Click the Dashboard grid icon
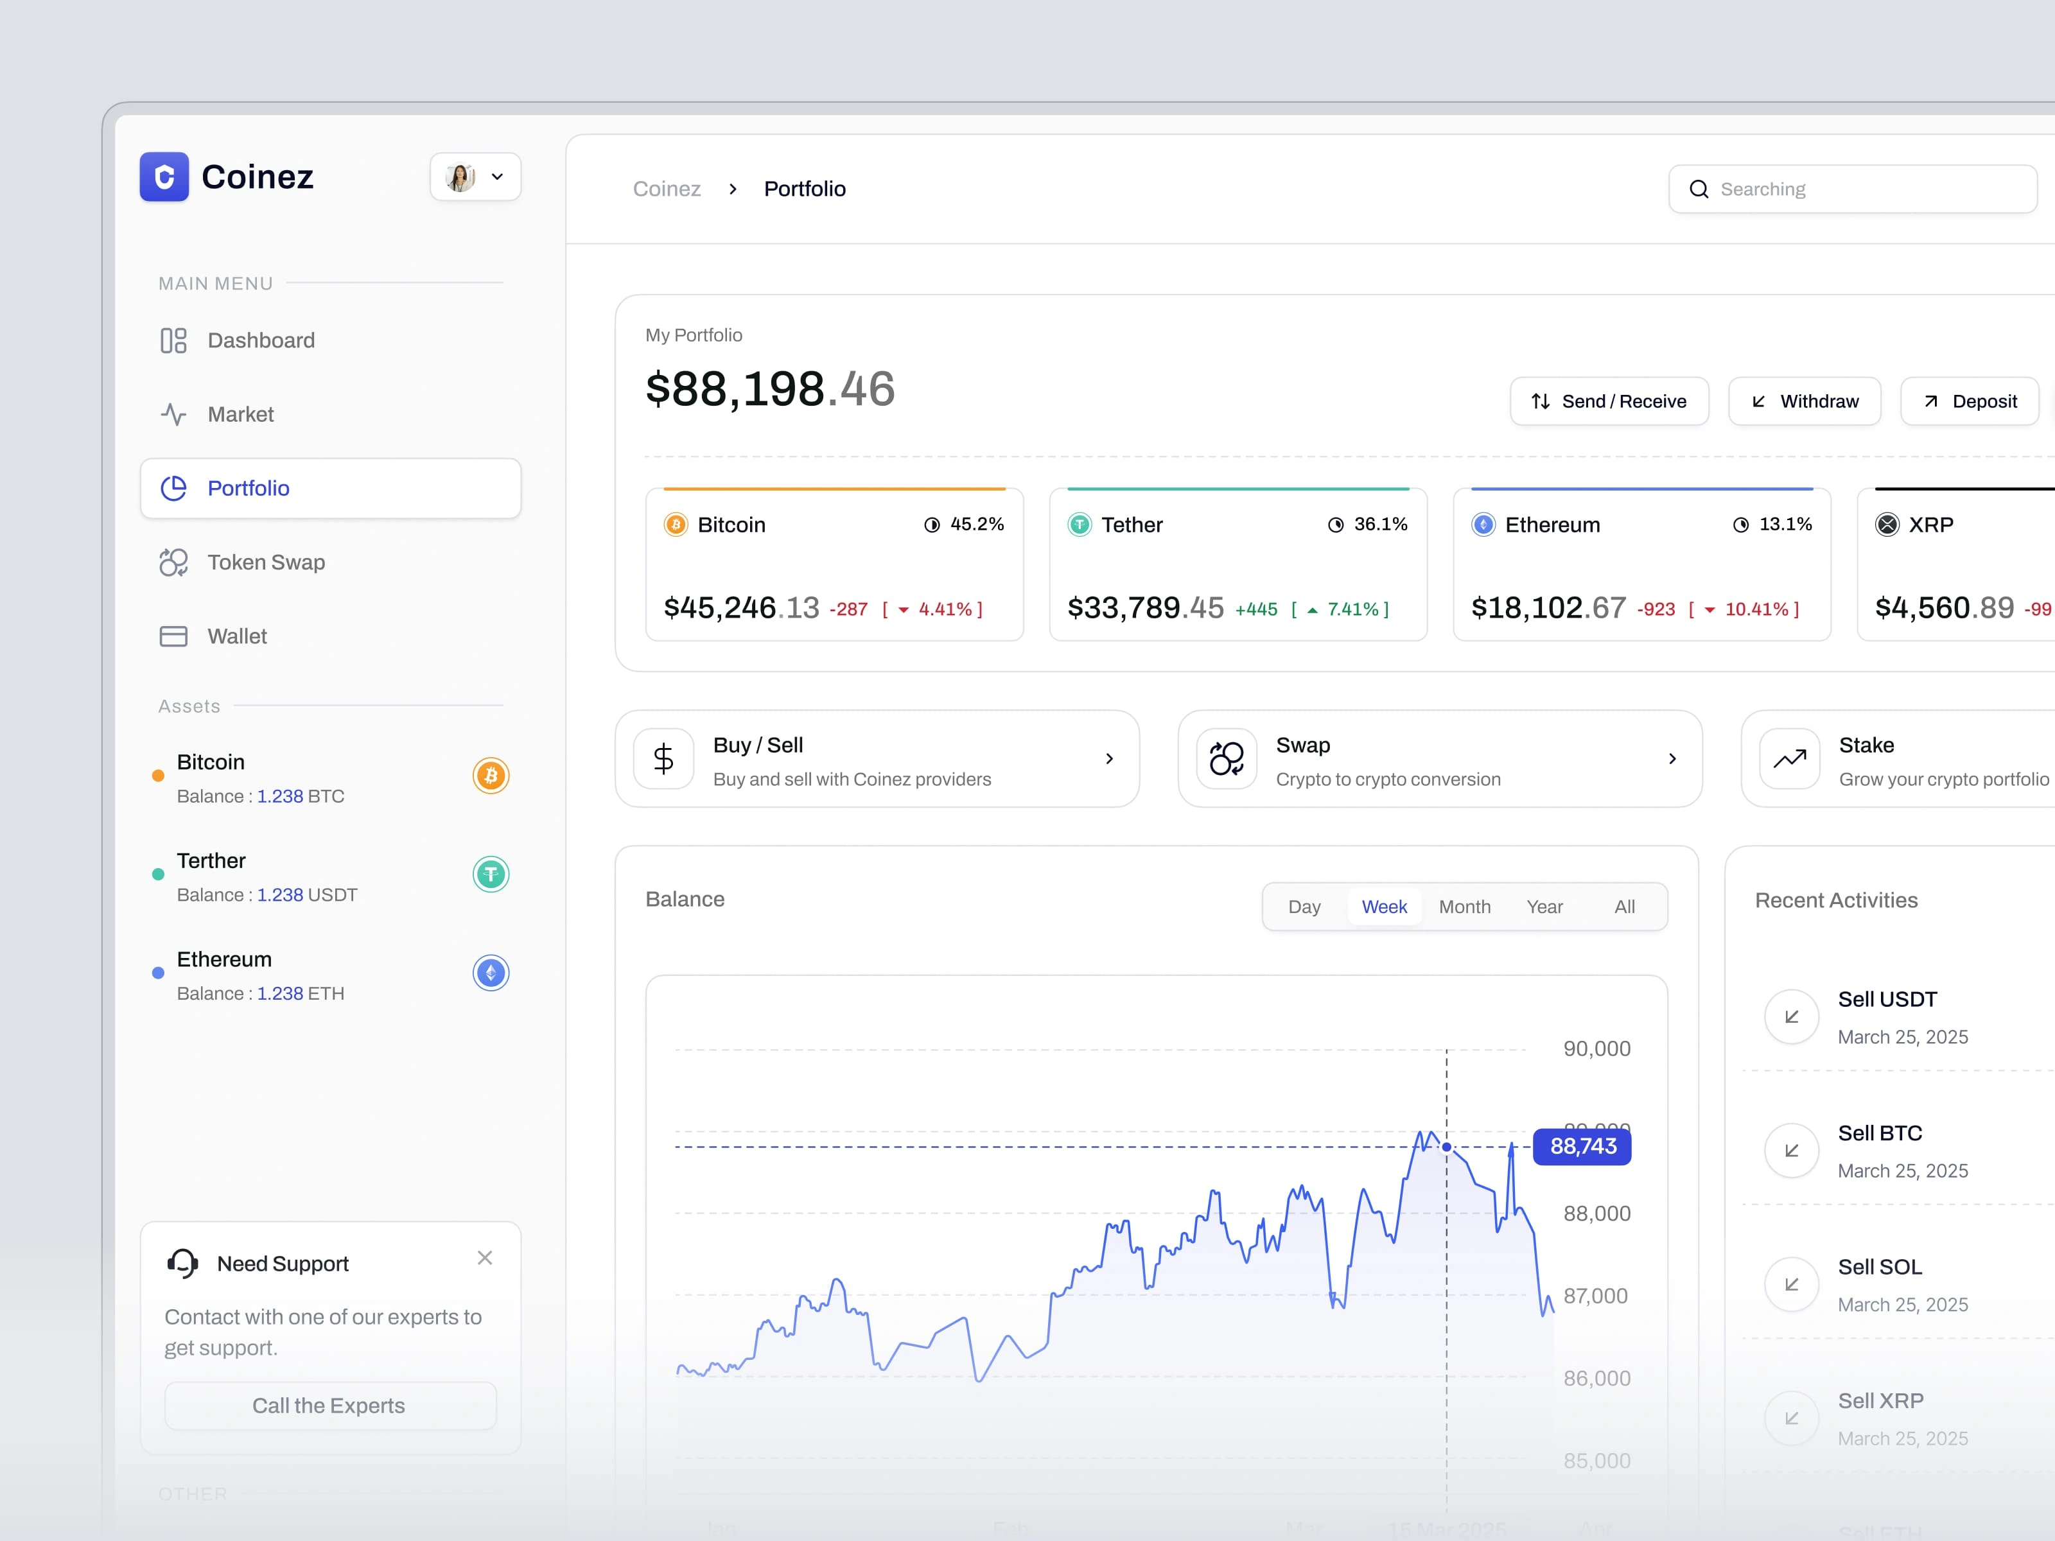The image size is (2055, 1541). [174, 340]
